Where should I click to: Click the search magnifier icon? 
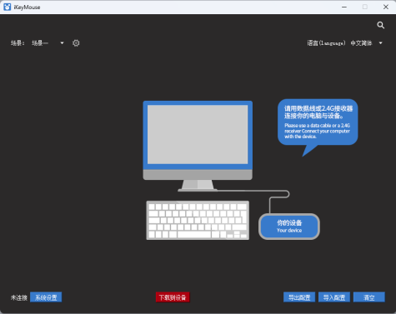380,25
